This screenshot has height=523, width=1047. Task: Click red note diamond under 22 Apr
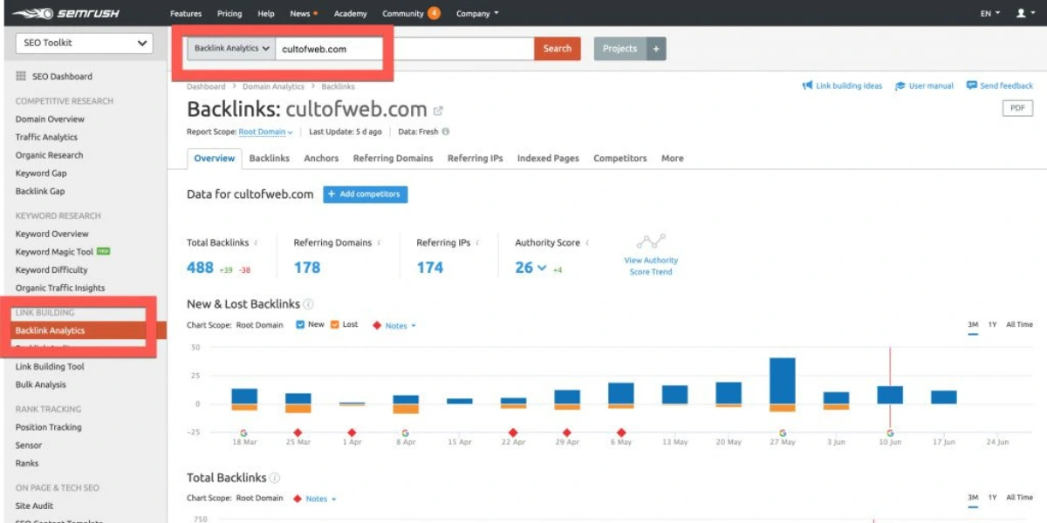(x=513, y=432)
